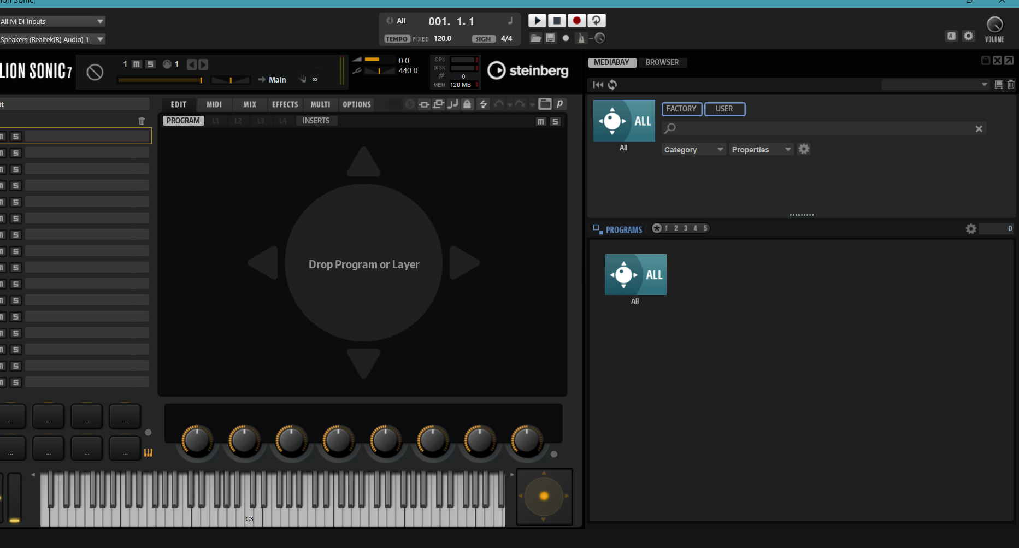The image size is (1019, 548).
Task: Open the Properties dropdown
Action: point(761,149)
